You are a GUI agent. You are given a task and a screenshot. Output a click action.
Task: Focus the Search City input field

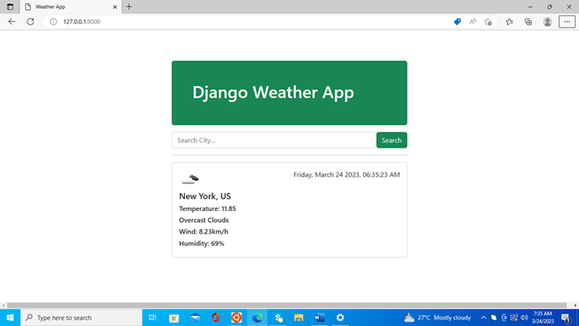click(x=274, y=140)
